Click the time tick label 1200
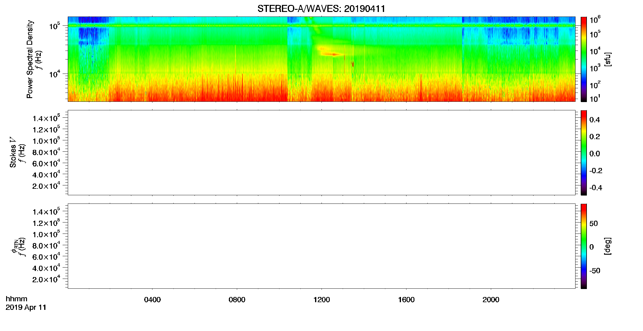Image resolution: width=643 pixels, height=331 pixels. coord(321,300)
